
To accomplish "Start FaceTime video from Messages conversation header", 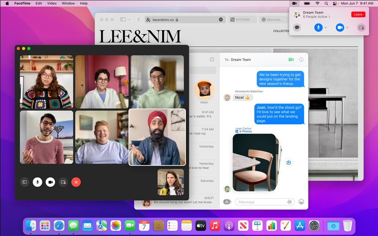I will 291,60.
